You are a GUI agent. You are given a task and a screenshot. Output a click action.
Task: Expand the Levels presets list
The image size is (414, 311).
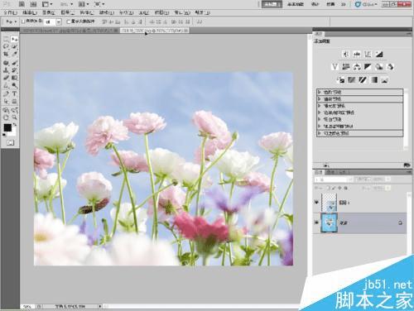point(320,92)
